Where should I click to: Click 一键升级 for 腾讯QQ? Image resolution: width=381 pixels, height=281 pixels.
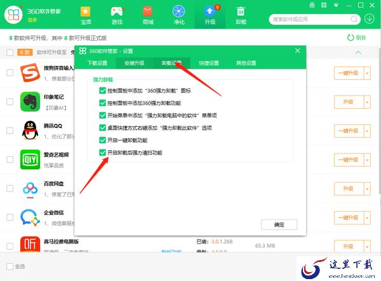click(349, 131)
